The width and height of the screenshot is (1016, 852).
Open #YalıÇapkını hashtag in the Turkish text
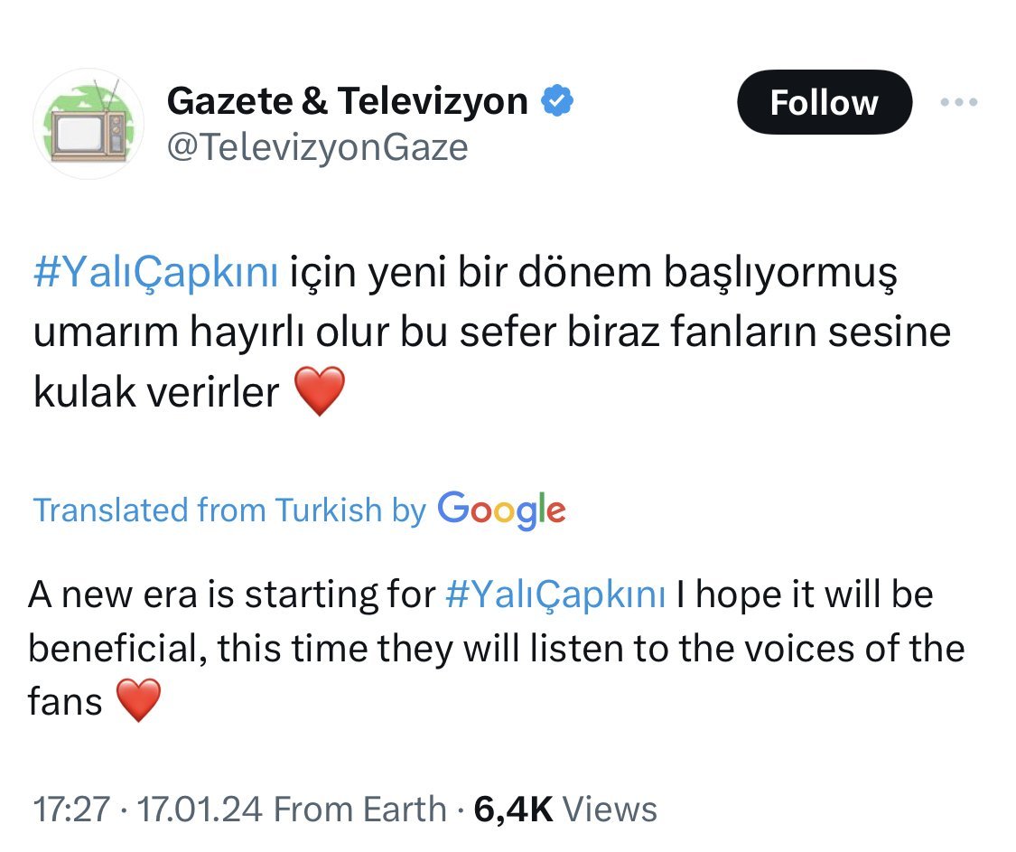pyautogui.click(x=155, y=273)
